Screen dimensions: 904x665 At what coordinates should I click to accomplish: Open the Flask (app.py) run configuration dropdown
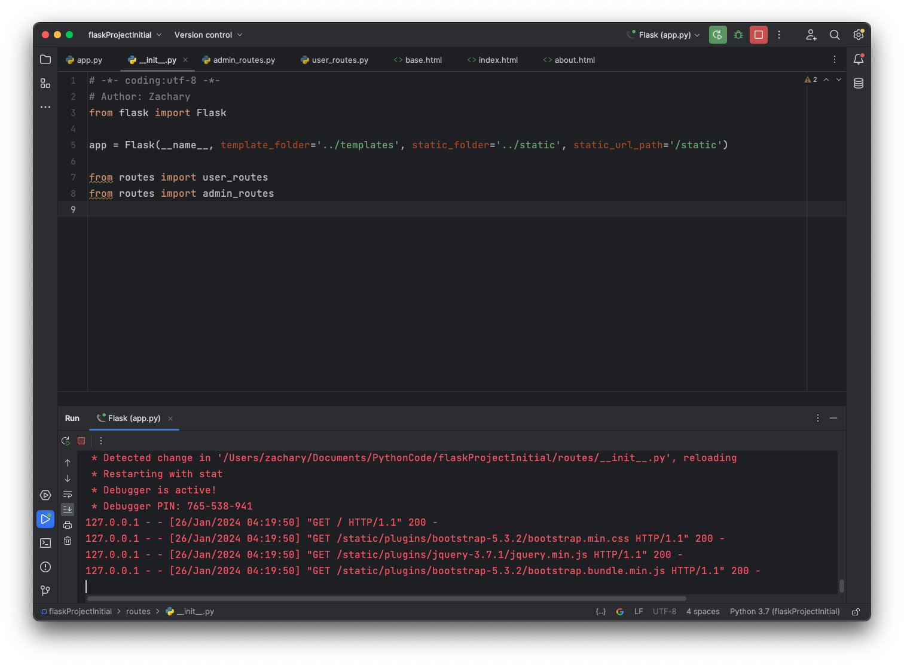664,35
